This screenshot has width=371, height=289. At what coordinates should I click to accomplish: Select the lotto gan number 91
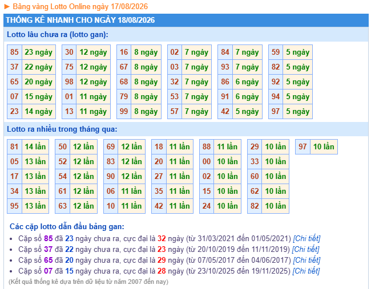pyautogui.click(x=225, y=96)
